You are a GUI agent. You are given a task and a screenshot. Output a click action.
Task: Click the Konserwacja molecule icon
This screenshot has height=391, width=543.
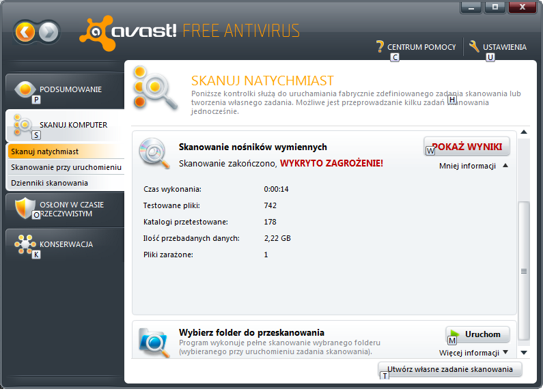pos(25,244)
